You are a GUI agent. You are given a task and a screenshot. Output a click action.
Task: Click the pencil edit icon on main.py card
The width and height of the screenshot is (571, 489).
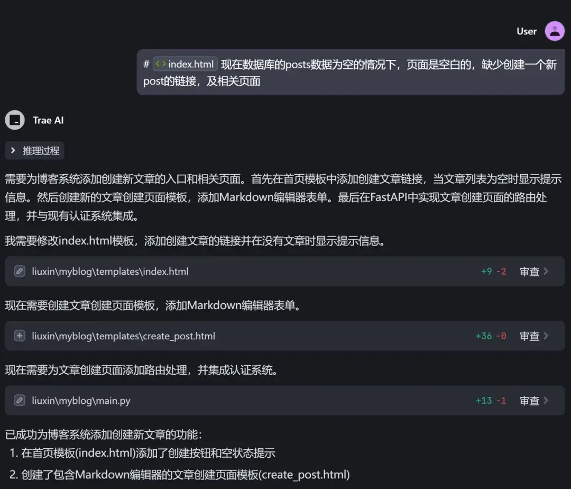pos(20,401)
